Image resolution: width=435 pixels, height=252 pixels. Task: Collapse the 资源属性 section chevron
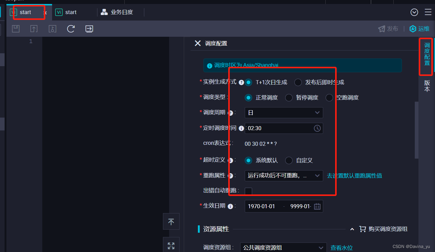[352, 229]
